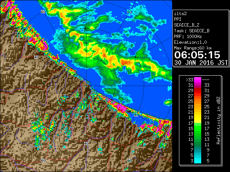The image size is (230, 172).
Task: Click the '30 JAN 2016 JST' date
Action: coord(201,63)
